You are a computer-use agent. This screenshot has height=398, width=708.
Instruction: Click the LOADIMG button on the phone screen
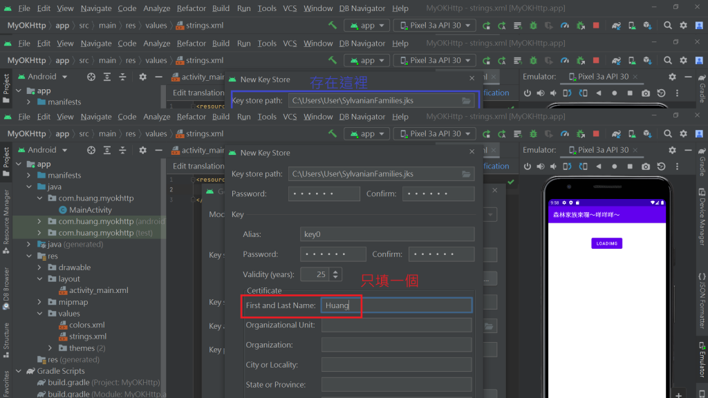click(606, 243)
